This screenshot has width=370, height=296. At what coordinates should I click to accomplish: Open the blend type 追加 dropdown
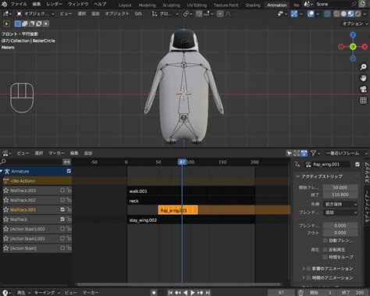coord(340,212)
